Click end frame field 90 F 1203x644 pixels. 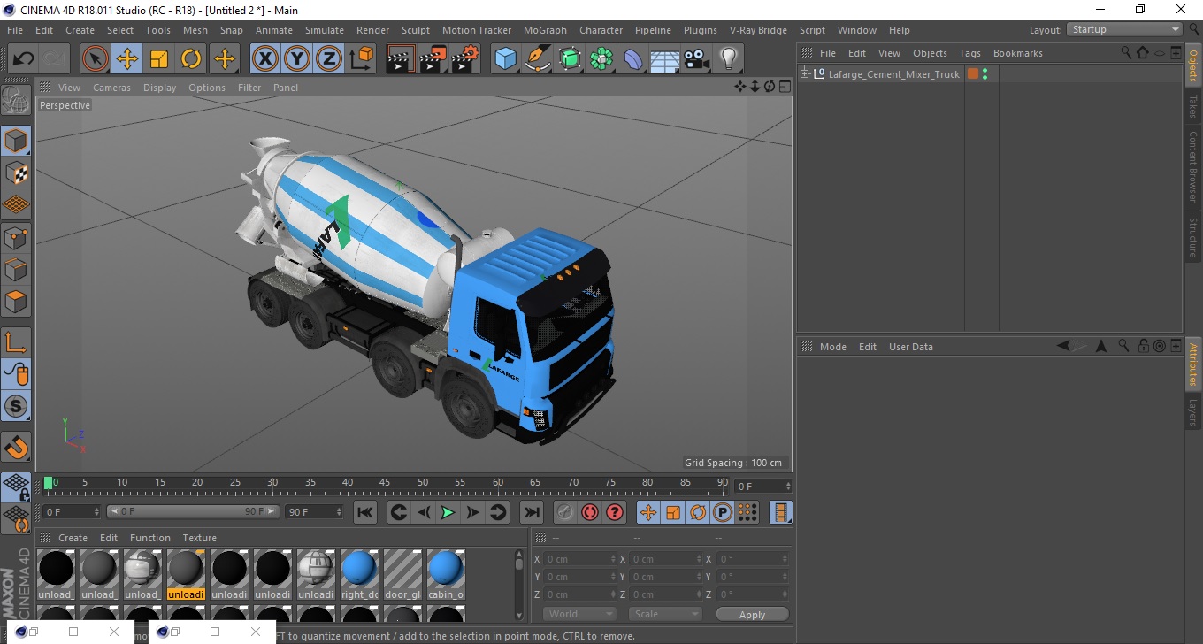pyautogui.click(x=313, y=512)
